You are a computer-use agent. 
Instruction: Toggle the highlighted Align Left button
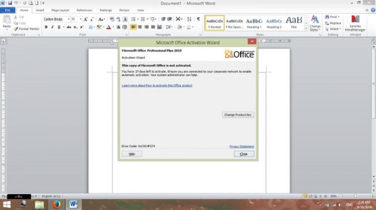pos(133,27)
